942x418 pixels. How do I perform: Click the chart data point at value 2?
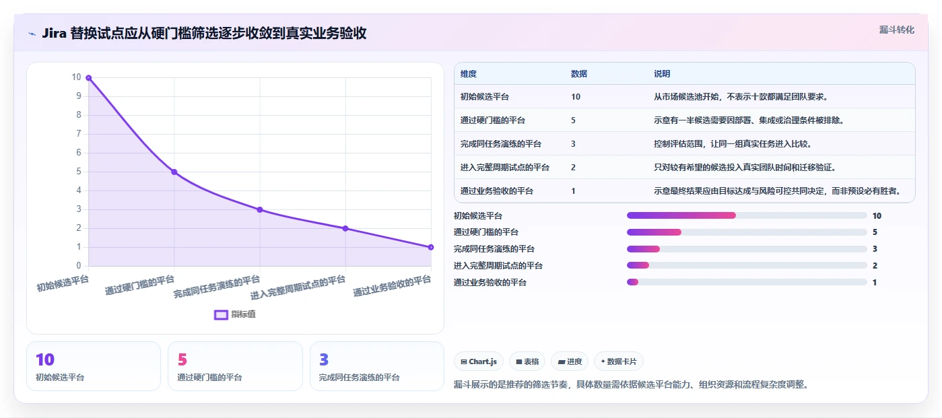click(345, 228)
